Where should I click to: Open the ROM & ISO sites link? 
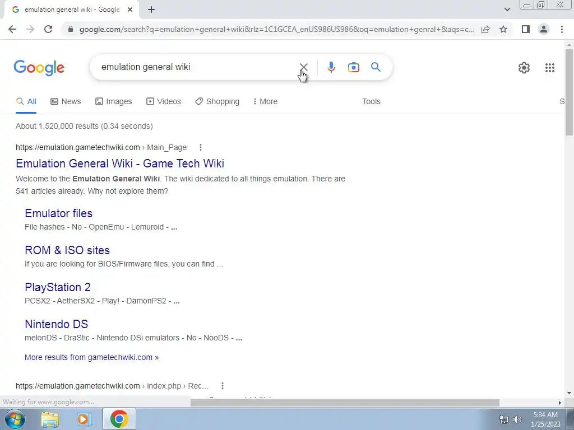[67, 250]
